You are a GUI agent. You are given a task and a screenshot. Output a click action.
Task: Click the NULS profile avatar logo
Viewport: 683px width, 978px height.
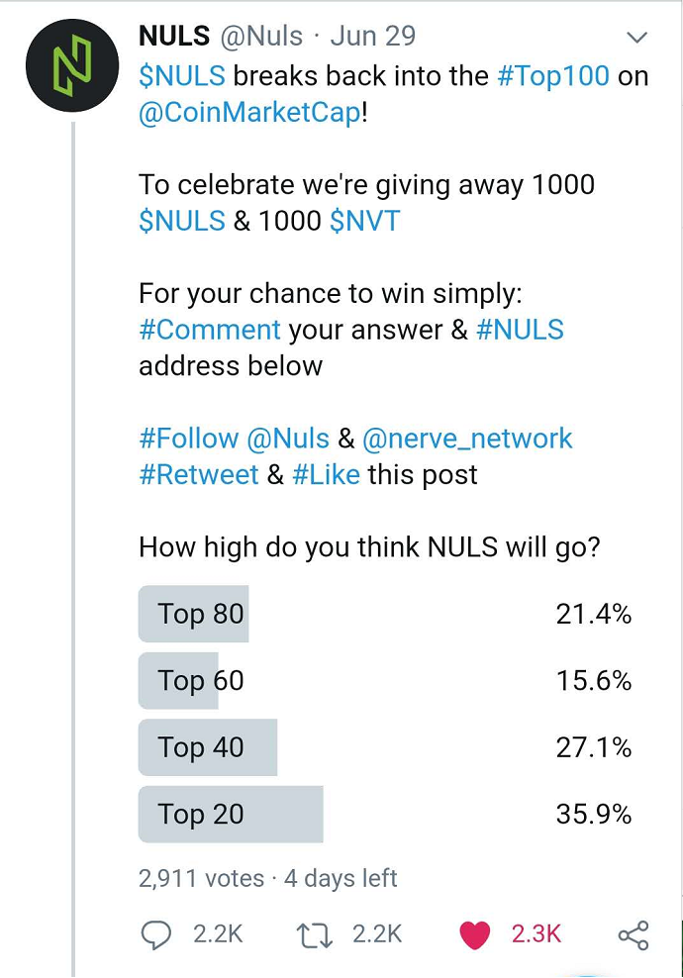pyautogui.click(x=71, y=65)
